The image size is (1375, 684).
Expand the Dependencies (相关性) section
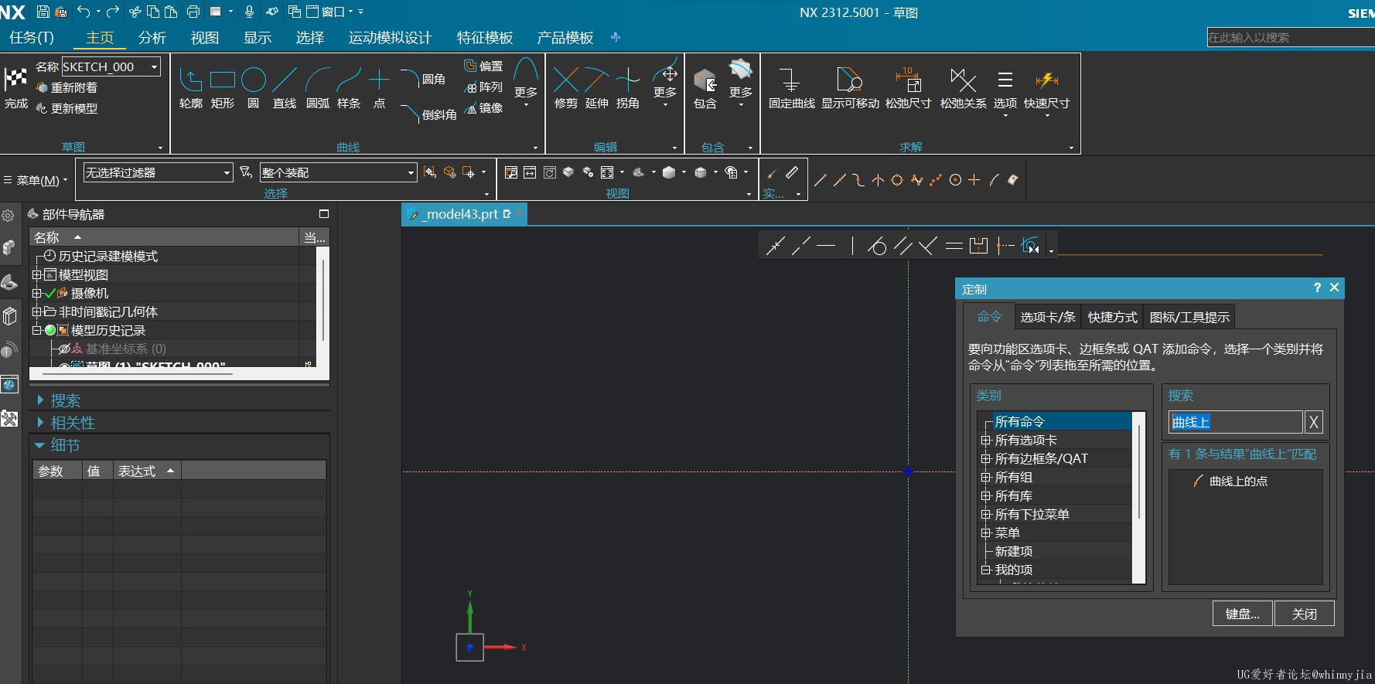click(40, 423)
